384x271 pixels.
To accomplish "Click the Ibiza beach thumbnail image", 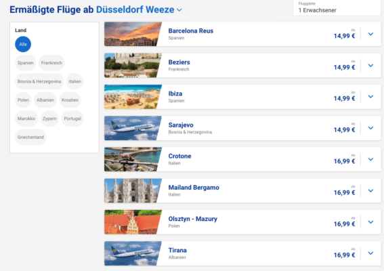I will pyautogui.click(x=133, y=97).
